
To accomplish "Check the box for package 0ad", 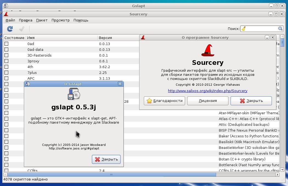I will click(x=6, y=44).
